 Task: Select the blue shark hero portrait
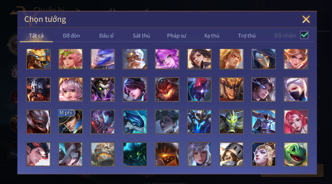(x=135, y=122)
